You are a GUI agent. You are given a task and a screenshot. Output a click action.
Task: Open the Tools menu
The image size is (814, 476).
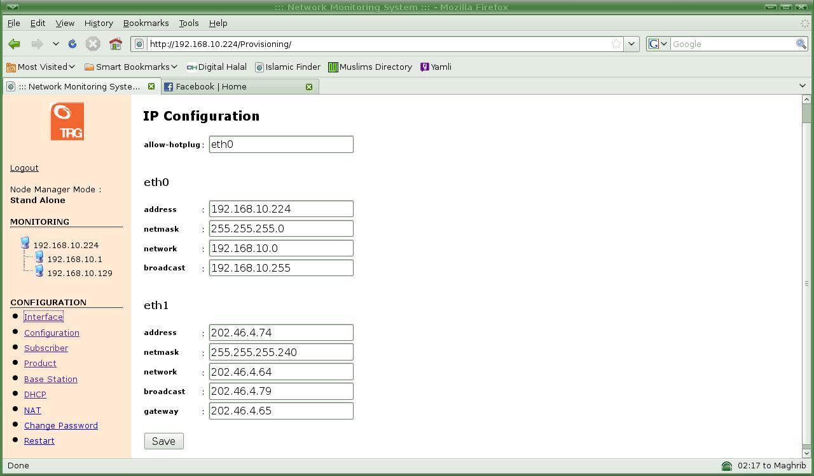[x=189, y=23]
